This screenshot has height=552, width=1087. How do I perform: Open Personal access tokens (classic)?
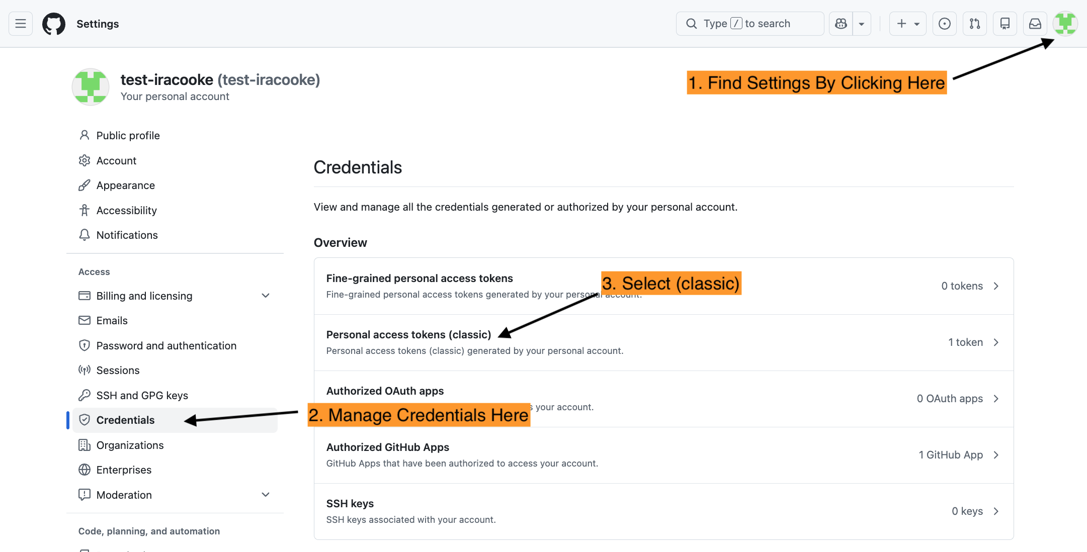click(x=664, y=343)
